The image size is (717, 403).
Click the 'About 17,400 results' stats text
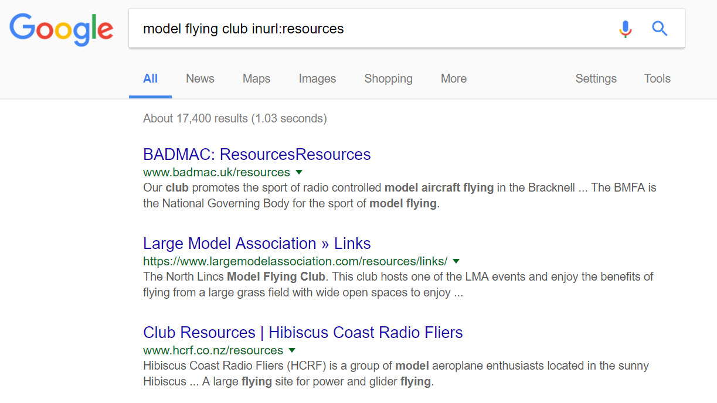[x=235, y=118]
